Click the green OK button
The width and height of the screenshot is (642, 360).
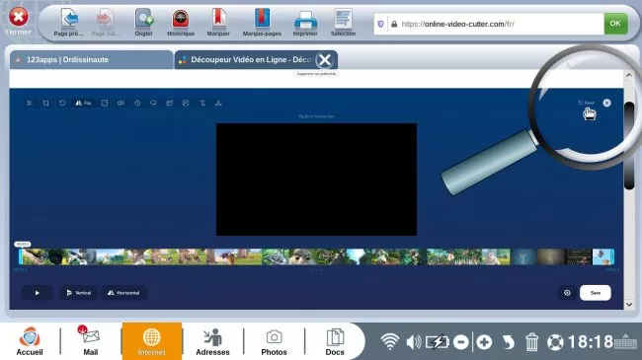615,24
